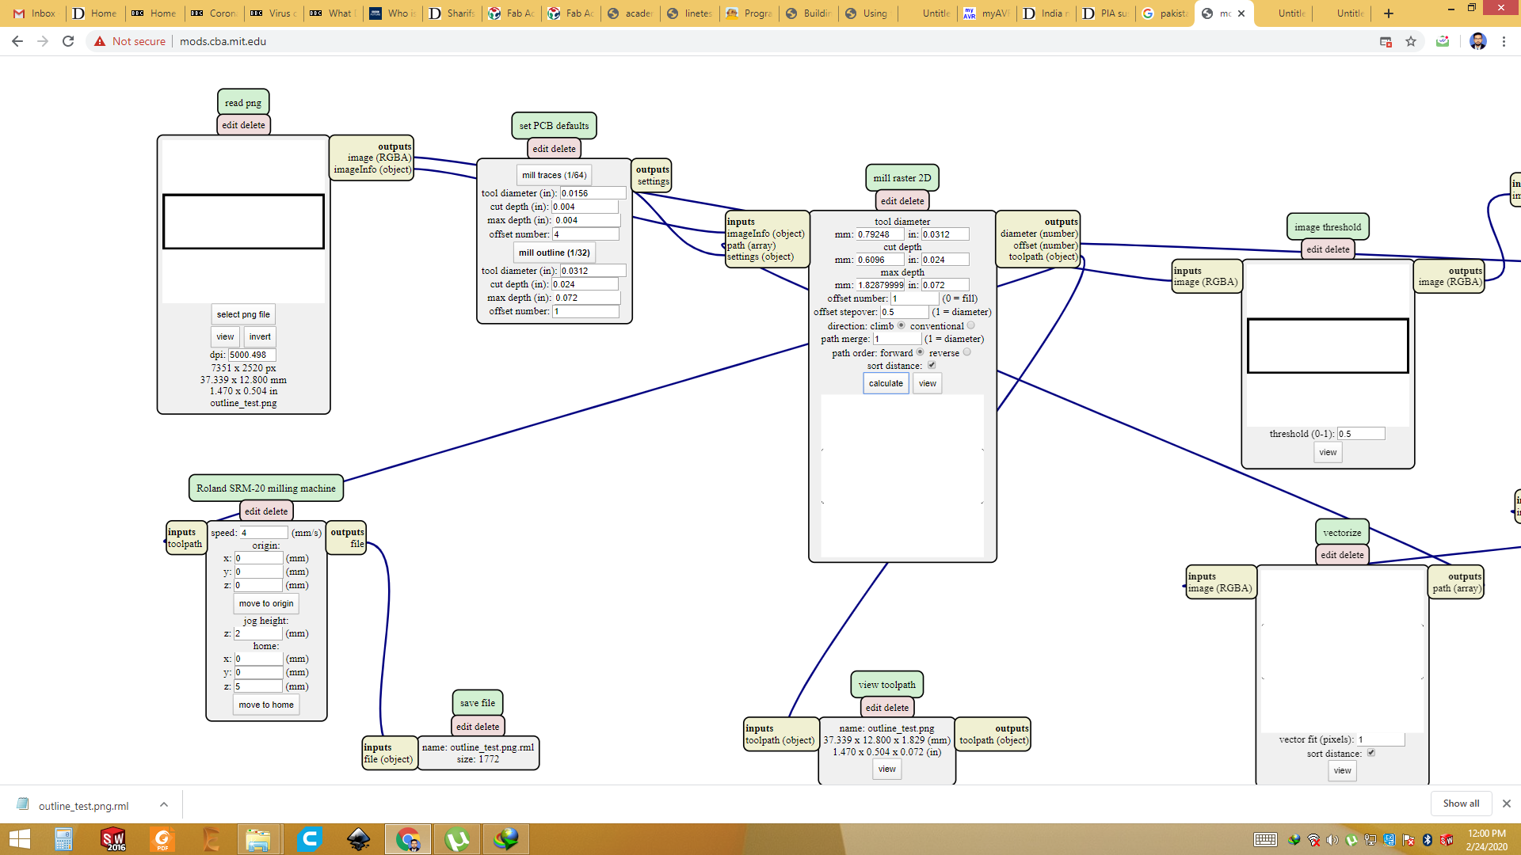Open the Chrome three-dot menu
This screenshot has height=855, width=1521.
(1504, 41)
